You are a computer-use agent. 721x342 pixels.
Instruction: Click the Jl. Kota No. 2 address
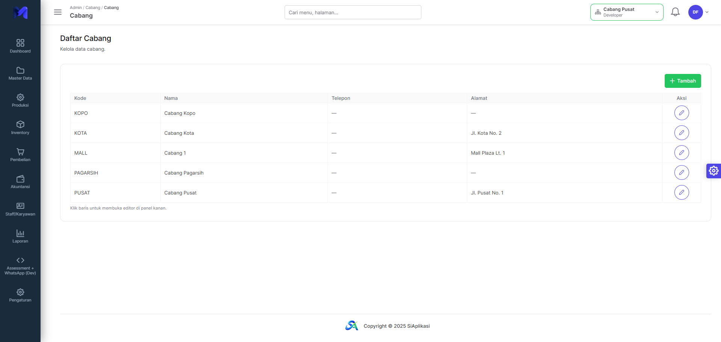tap(486, 133)
